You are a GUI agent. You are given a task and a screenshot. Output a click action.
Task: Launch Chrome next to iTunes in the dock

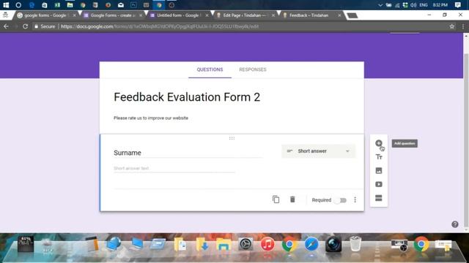tap(289, 245)
